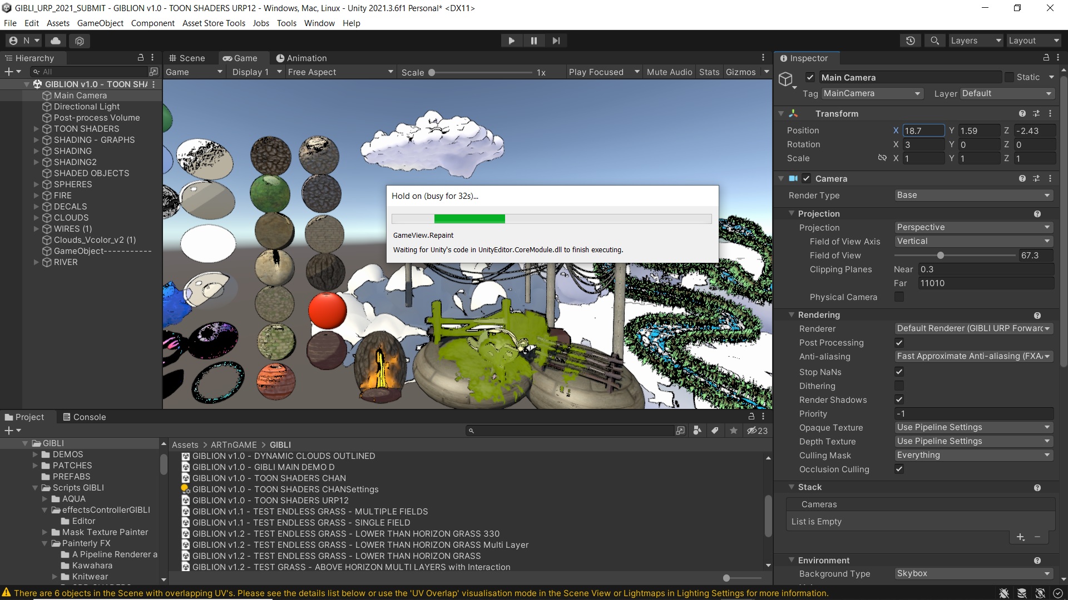1068x600 pixels.
Task: Open the Layers dropdown
Action: pyautogui.click(x=975, y=41)
